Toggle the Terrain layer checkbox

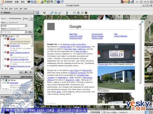point(5,105)
